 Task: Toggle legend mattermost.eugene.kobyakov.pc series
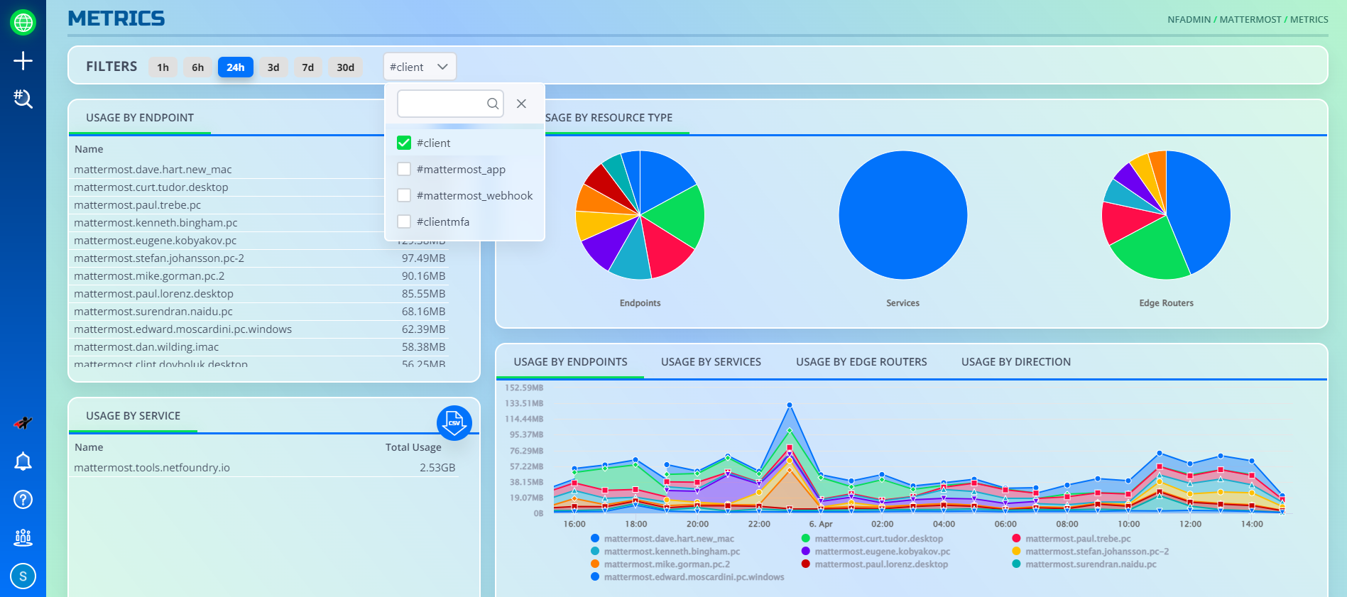876,552
